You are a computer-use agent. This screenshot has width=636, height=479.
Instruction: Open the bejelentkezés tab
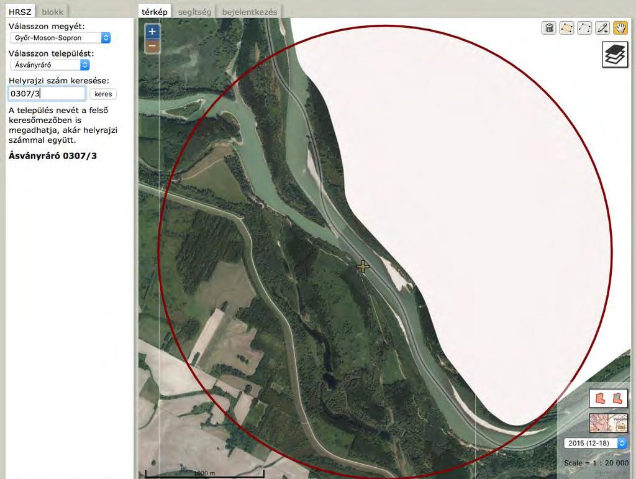250,12
